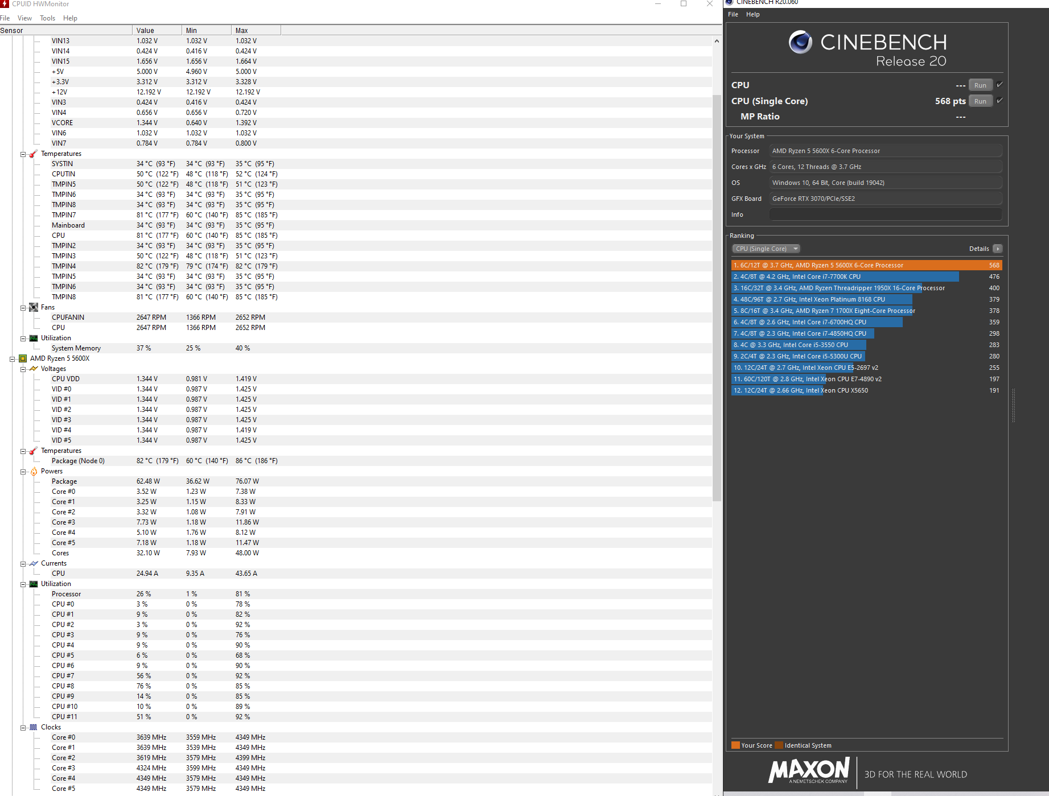Collapse the AMD Ryzen 5 5600X node
The image size is (1049, 796).
point(13,359)
